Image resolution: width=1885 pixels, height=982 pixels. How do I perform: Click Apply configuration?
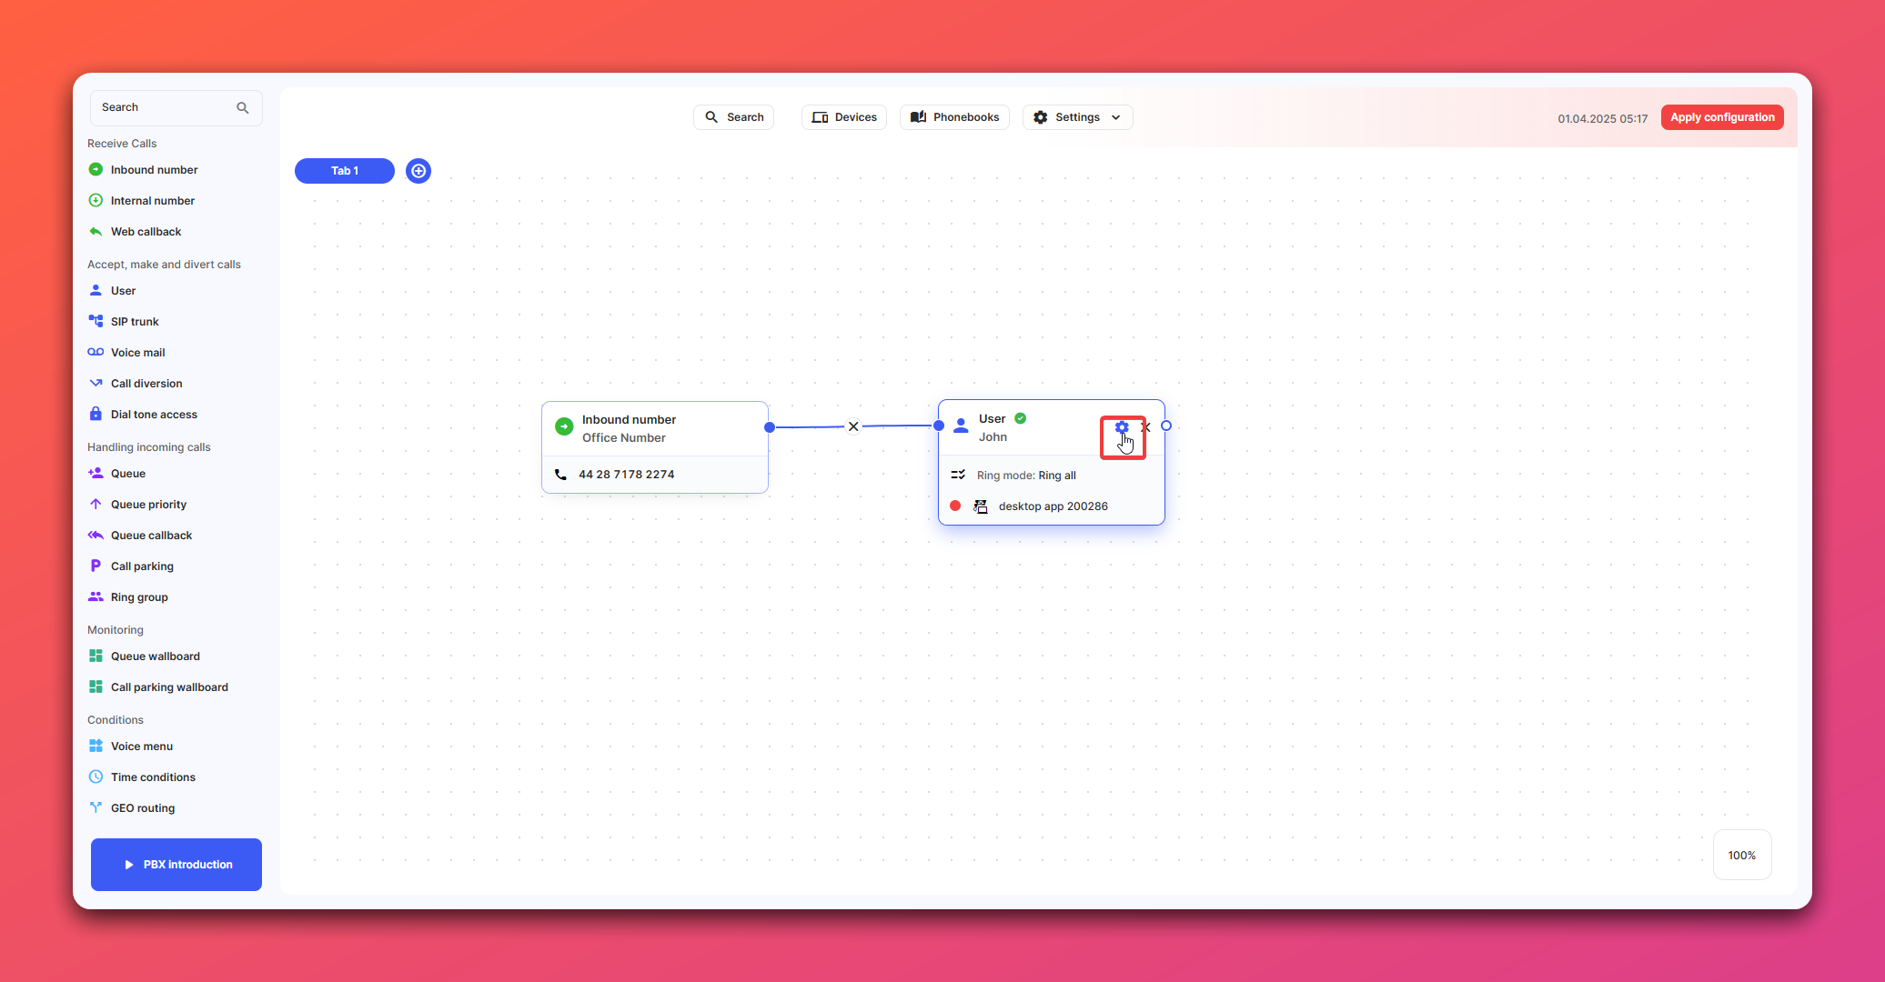(x=1722, y=117)
